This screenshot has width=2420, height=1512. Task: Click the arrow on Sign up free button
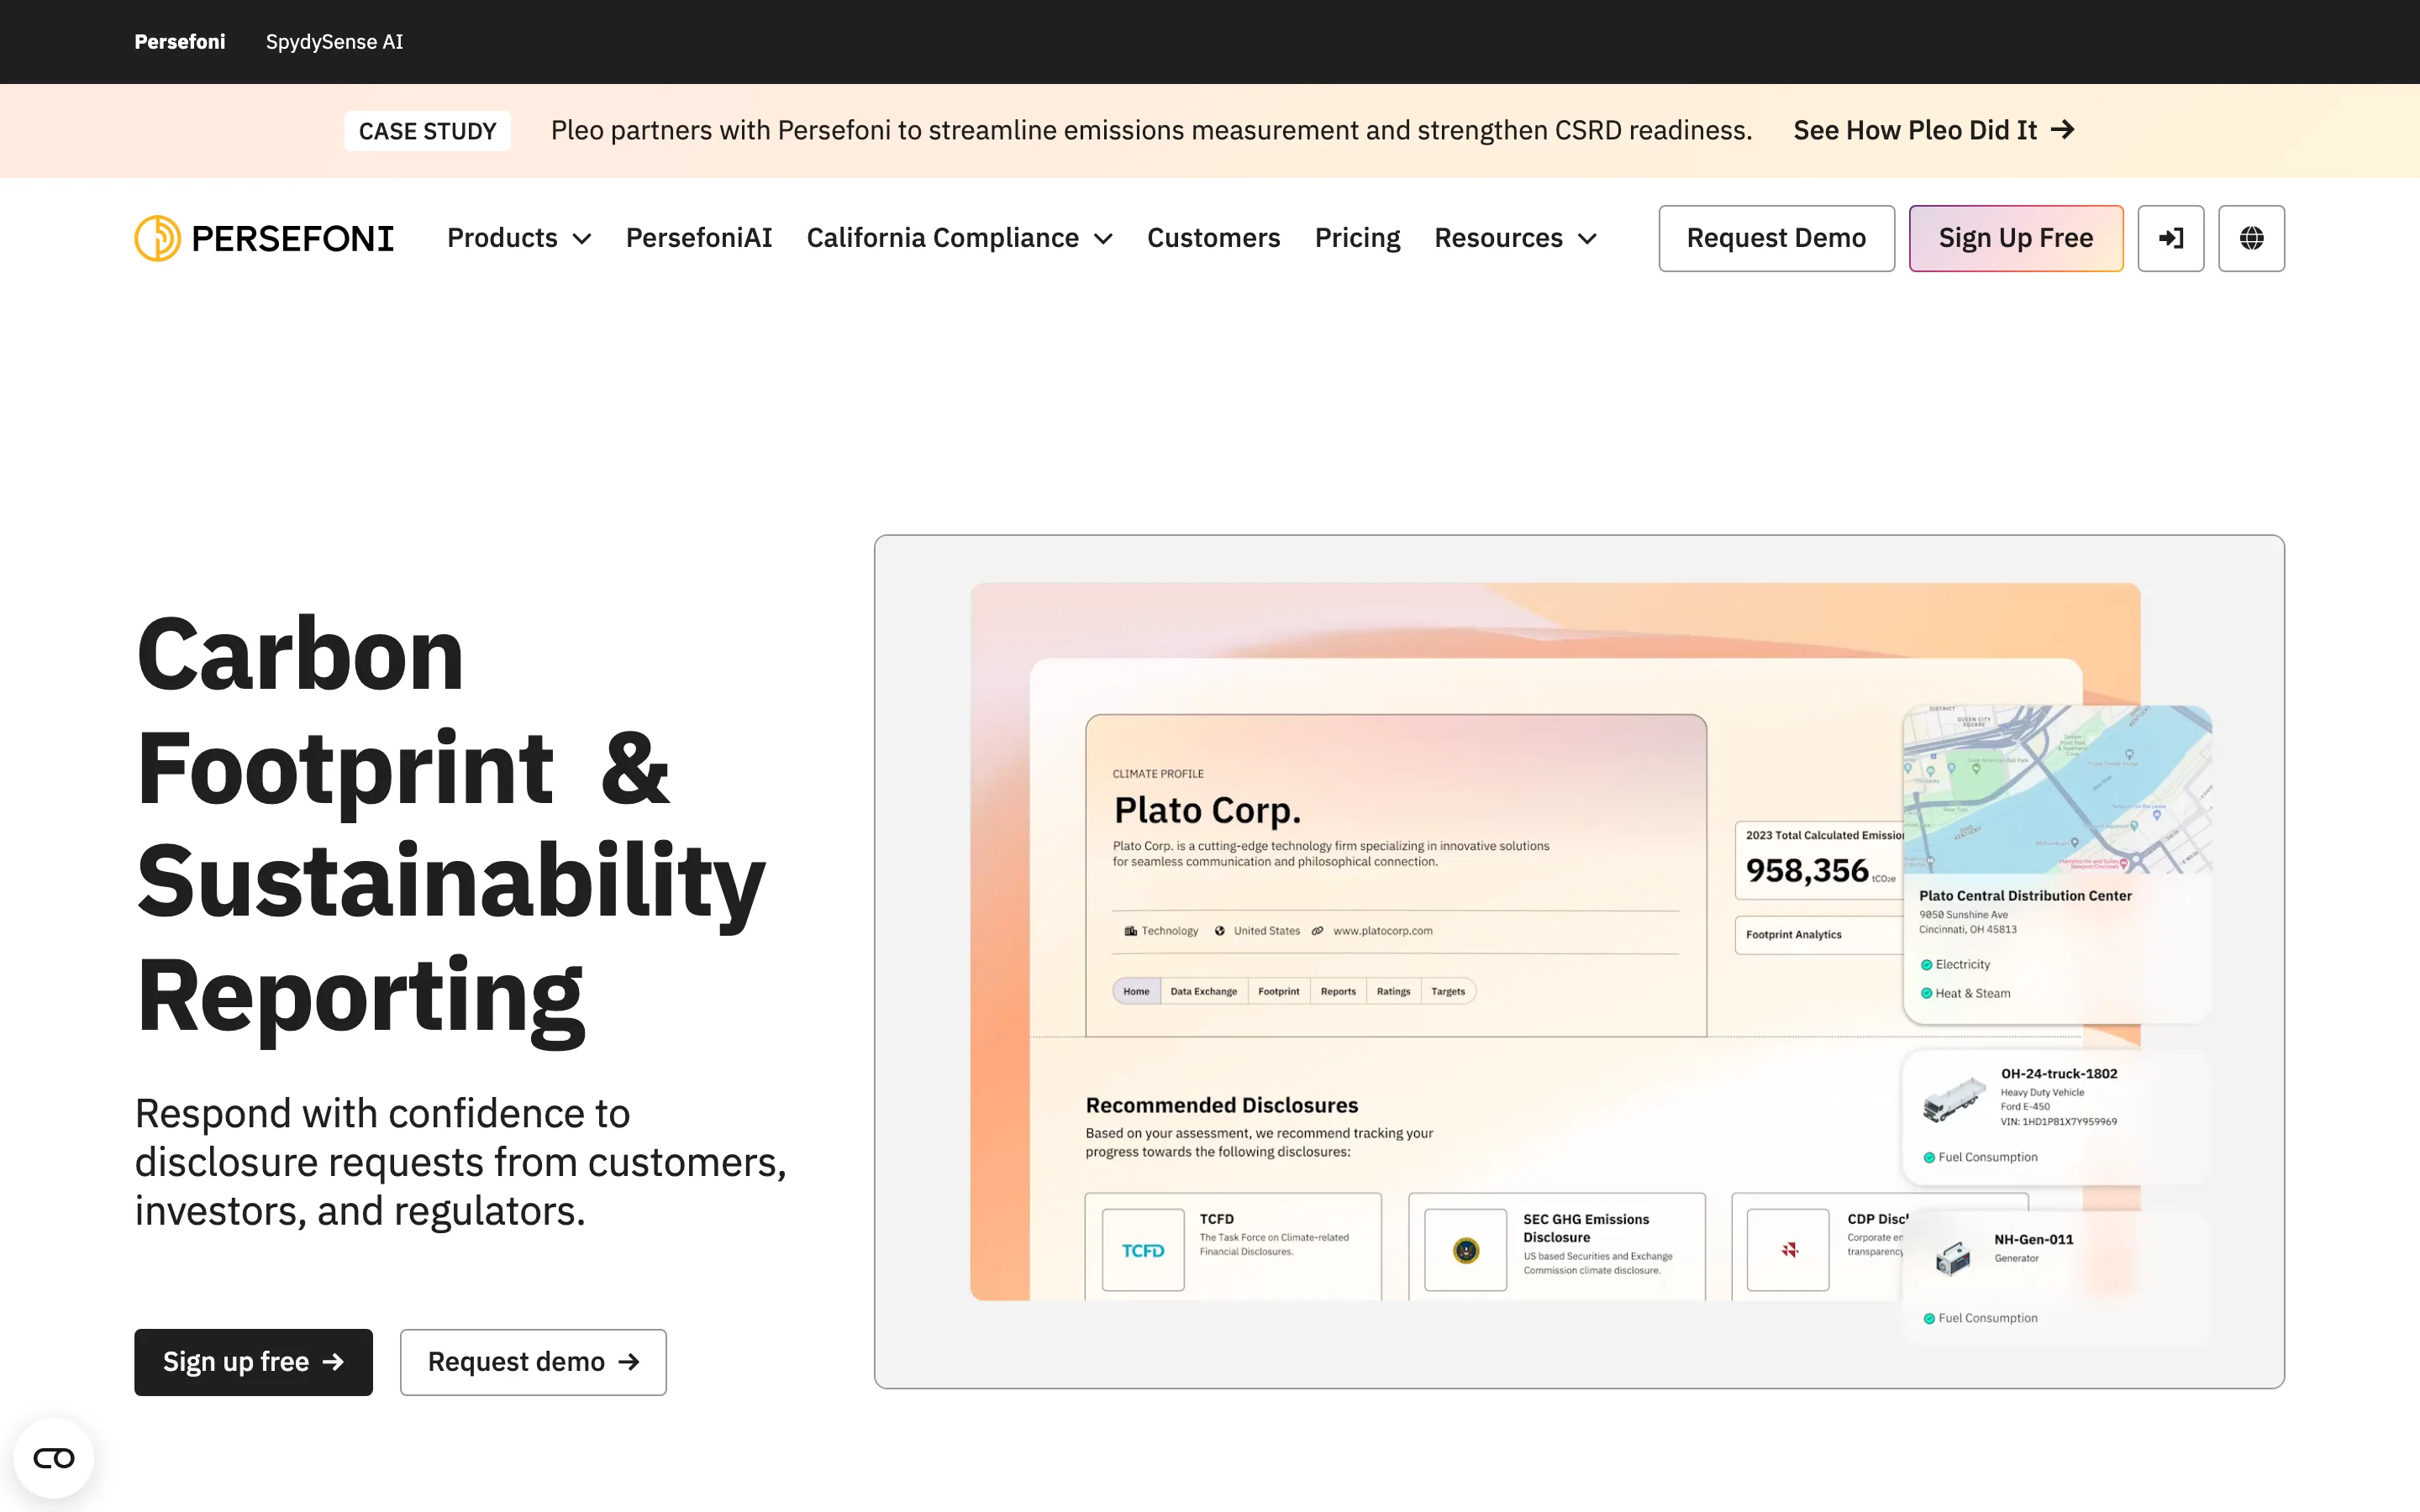pyautogui.click(x=333, y=1362)
